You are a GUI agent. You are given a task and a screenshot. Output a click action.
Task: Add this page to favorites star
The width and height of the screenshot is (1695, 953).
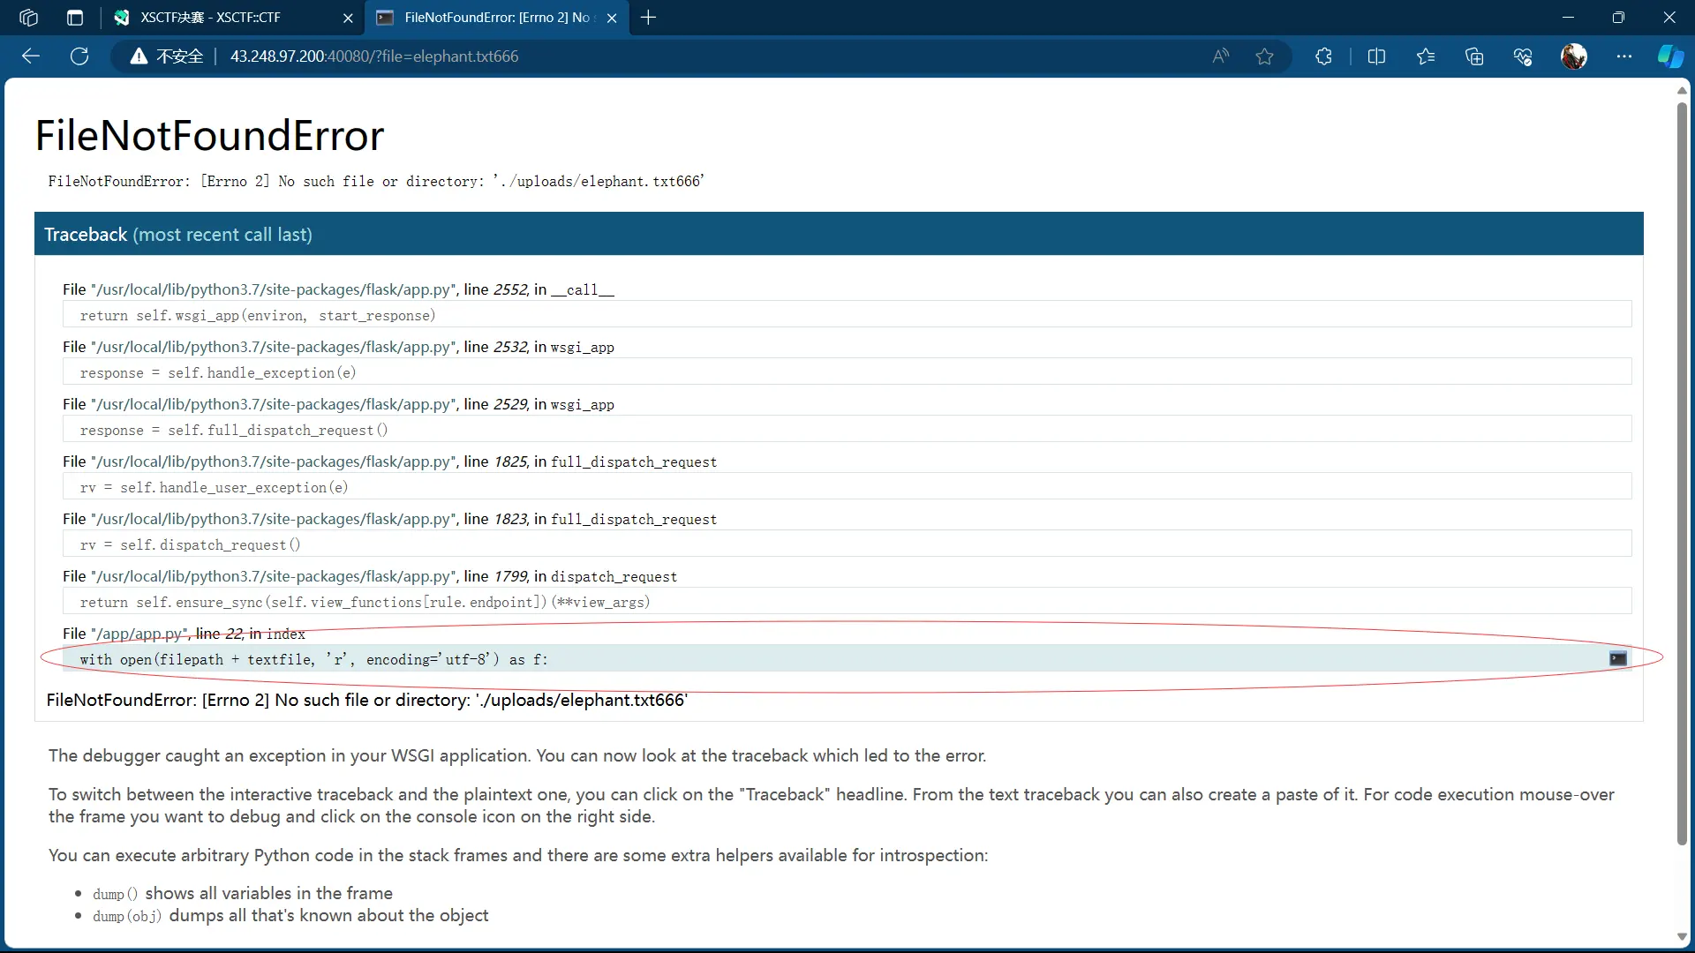[1264, 56]
